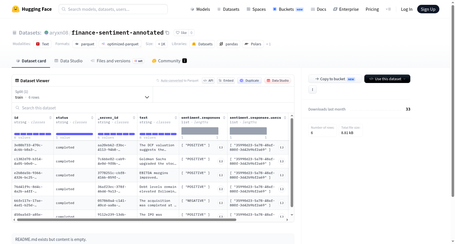Click the table's vertical scrollbar thumb

point(292,163)
